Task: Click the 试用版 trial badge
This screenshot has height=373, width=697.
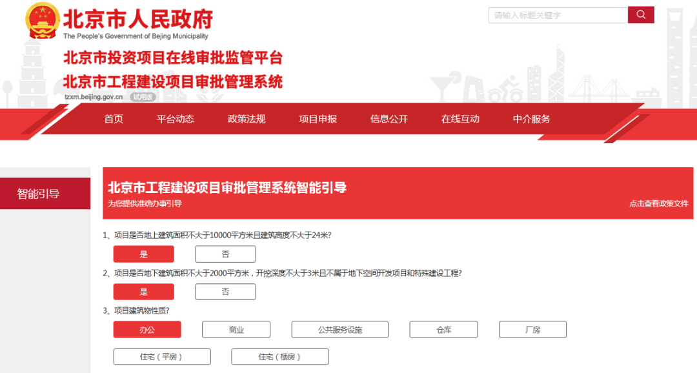Action: tap(143, 97)
